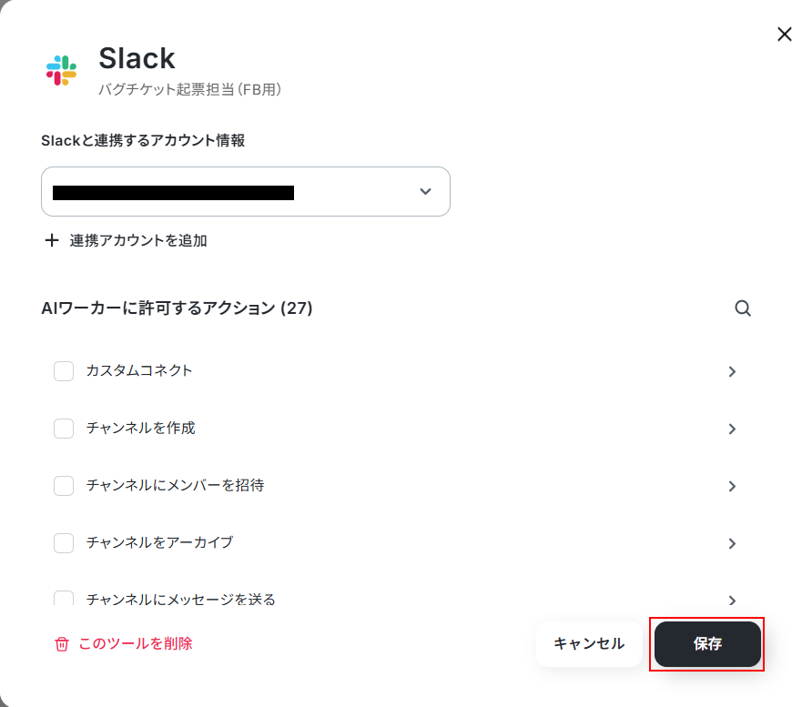Image resolution: width=802 pixels, height=707 pixels.
Task: Click the このツールを削除 link
Action: (x=136, y=643)
